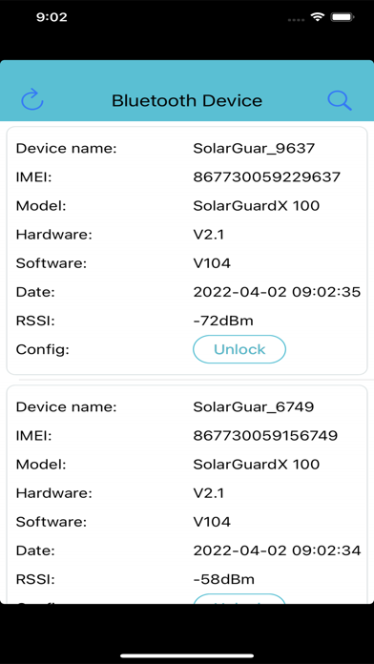374x664 pixels.
Task: Open search with magnifier icon
Action: pos(340,100)
